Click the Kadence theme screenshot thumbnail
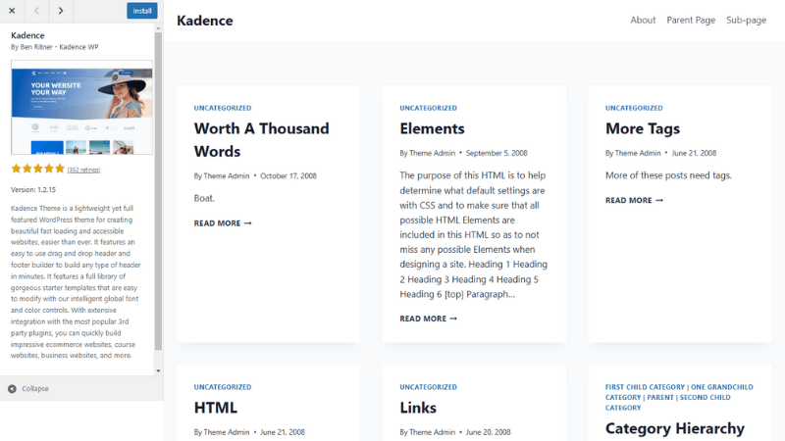Viewport: 785px width, 441px height. point(81,107)
